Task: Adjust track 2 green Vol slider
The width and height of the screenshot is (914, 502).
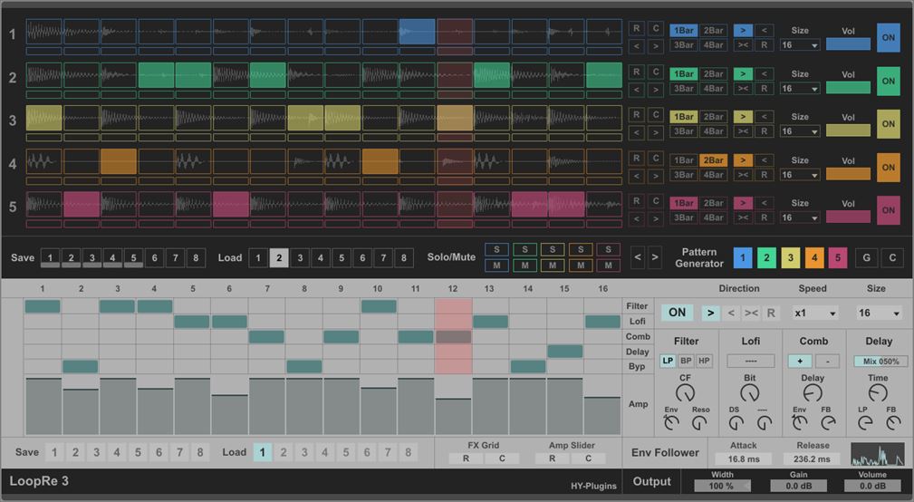Action: [848, 88]
